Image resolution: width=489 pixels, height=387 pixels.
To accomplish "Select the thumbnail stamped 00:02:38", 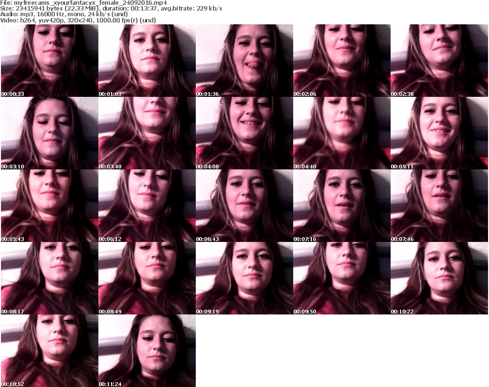I will [439, 61].
